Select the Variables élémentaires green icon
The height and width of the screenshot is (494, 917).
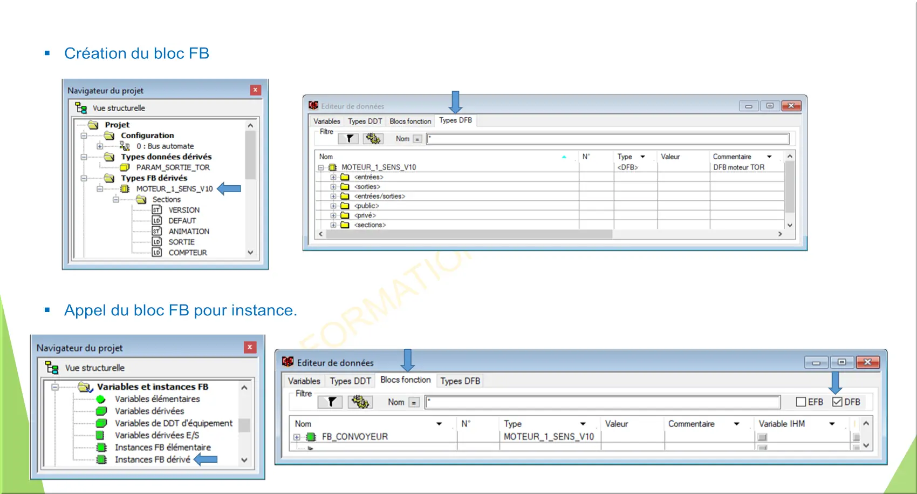pos(101,400)
